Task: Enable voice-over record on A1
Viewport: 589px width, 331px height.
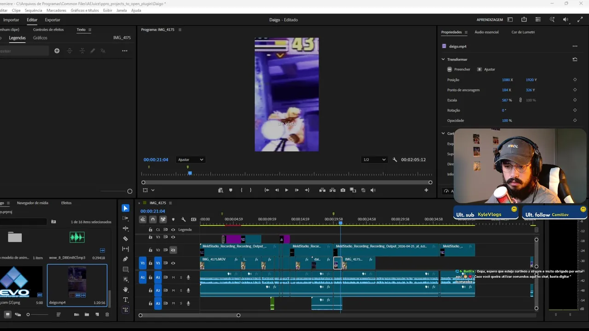Action: [x=188, y=277]
